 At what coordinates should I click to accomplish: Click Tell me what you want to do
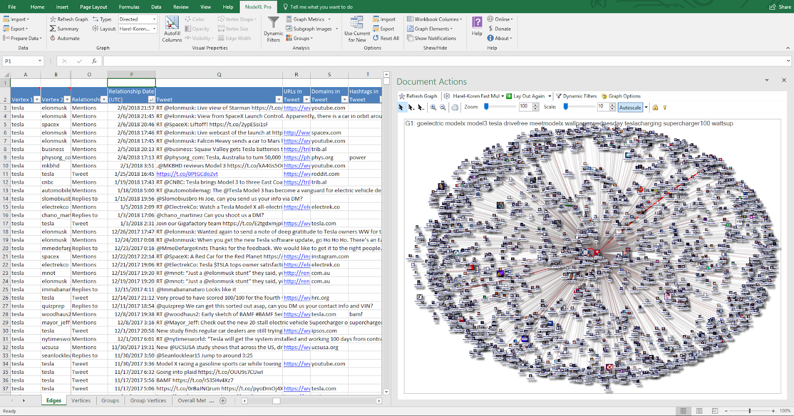click(x=318, y=7)
